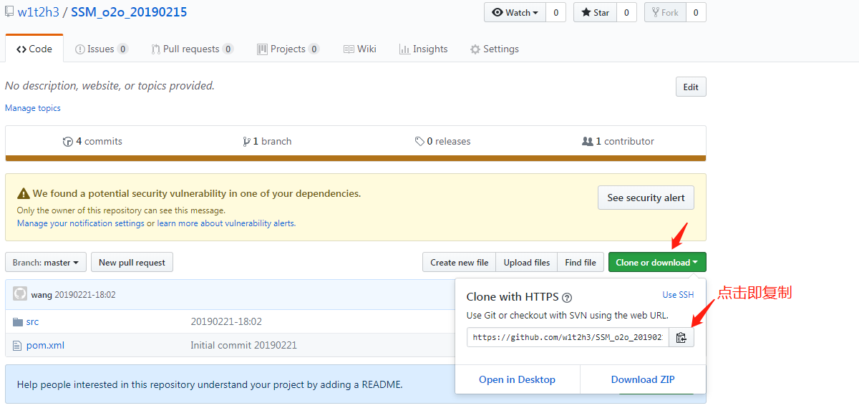The height and width of the screenshot is (408, 859).
Task: Click wang author name in latest commit
Action: pyautogui.click(x=42, y=295)
